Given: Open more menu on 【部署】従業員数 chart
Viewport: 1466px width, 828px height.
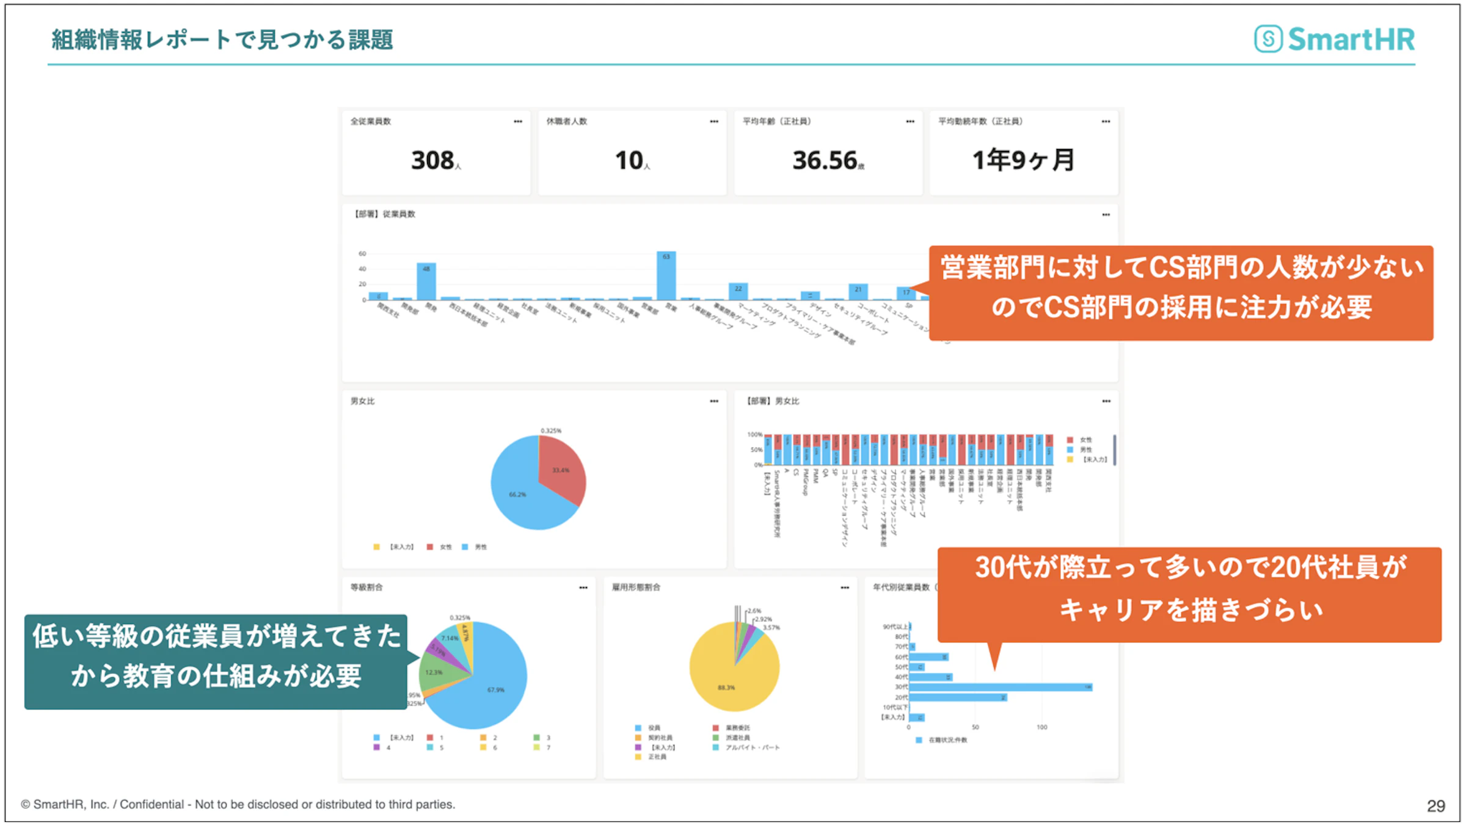Looking at the screenshot, I should [1106, 215].
